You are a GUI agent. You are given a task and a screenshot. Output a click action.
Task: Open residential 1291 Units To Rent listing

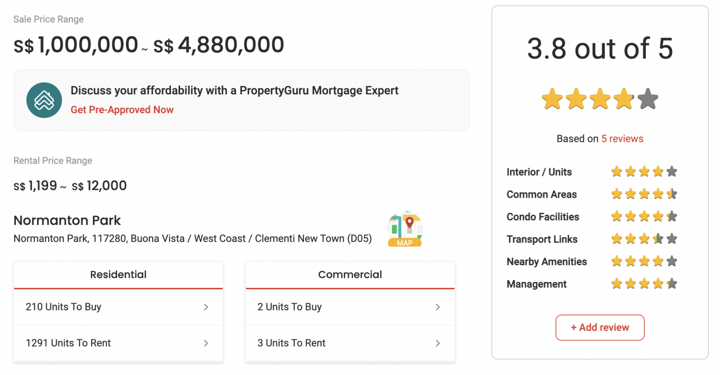click(68, 343)
